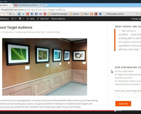Click the mailing list email field
This screenshot has height=114, width=141.
point(128,95)
